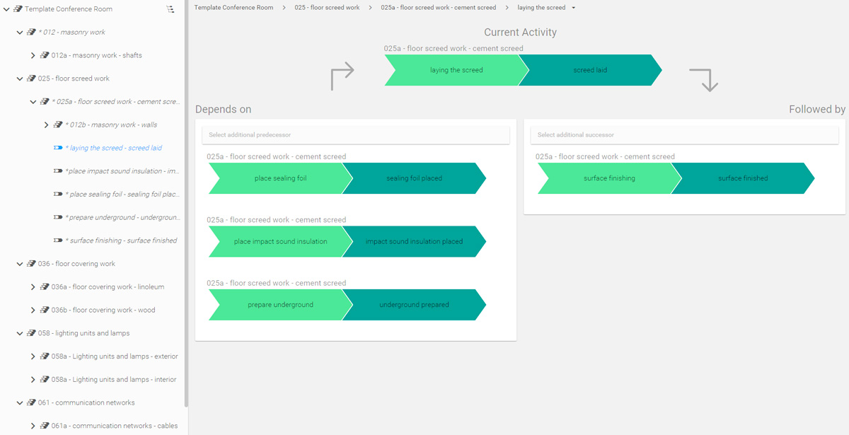Click the stack icon of 012a - masonry work - shafts

pyautogui.click(x=45, y=55)
